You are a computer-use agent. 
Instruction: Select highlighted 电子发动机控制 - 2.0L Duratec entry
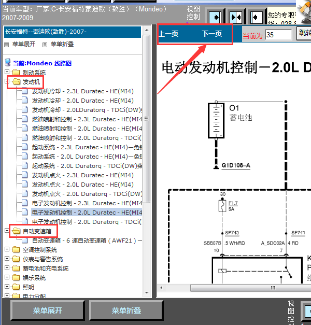[87, 213]
